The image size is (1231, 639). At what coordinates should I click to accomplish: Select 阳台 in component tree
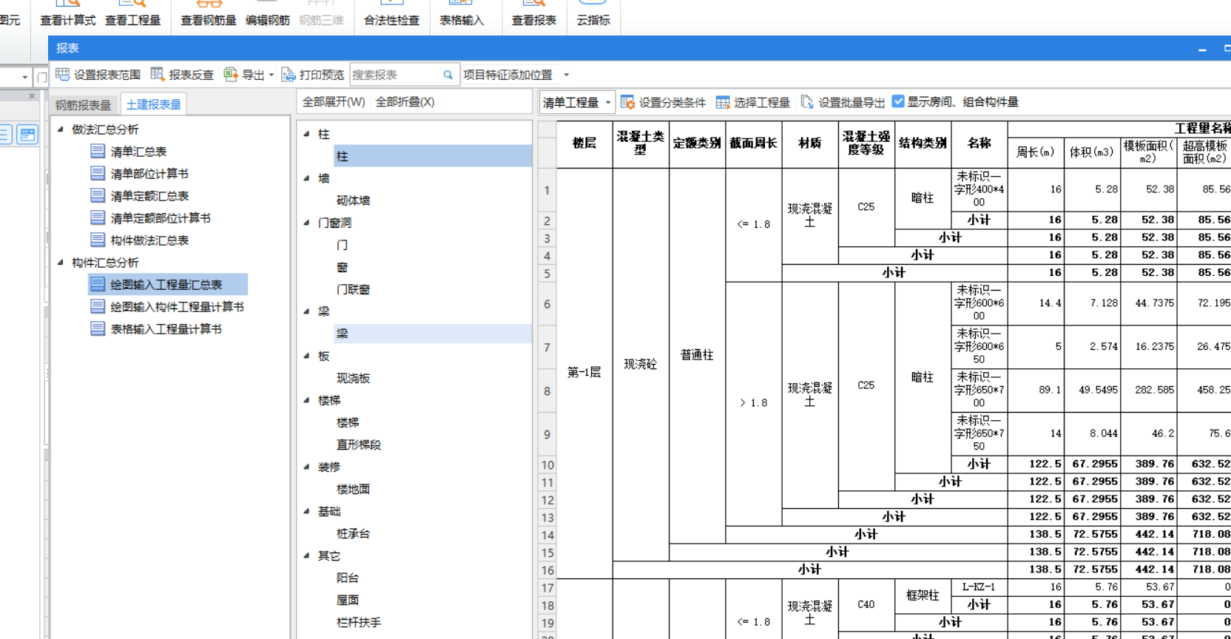(348, 578)
